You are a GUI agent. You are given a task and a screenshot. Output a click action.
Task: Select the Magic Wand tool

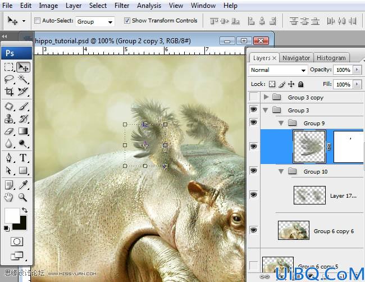point(23,79)
